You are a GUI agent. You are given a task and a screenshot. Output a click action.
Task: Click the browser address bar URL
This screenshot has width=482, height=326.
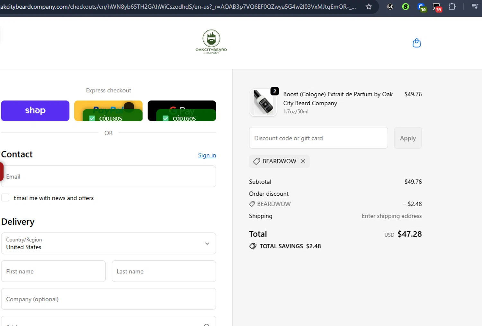coord(178,7)
